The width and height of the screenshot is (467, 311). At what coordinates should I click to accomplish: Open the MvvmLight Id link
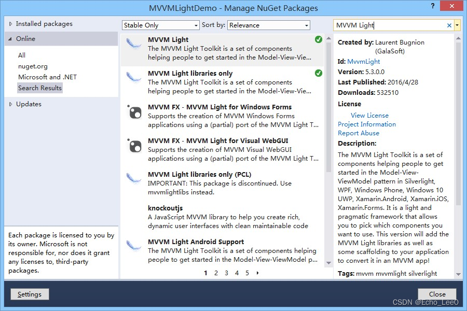[363, 62]
